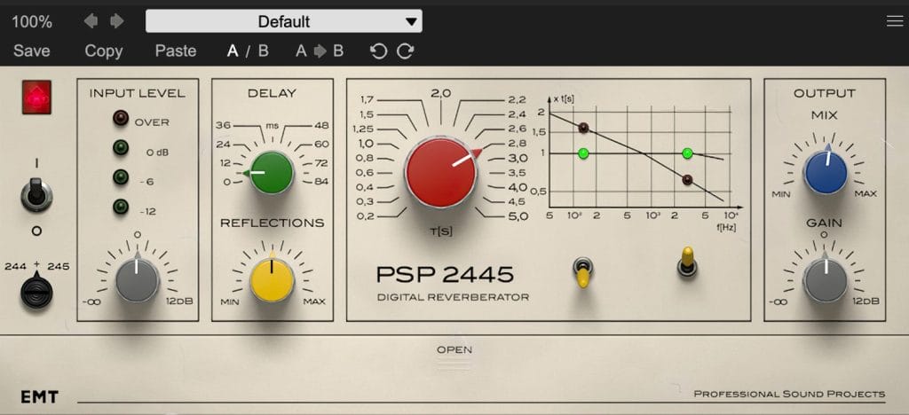Click the Reflections MIN label
Screen dimensions: 909x415
click(x=230, y=301)
